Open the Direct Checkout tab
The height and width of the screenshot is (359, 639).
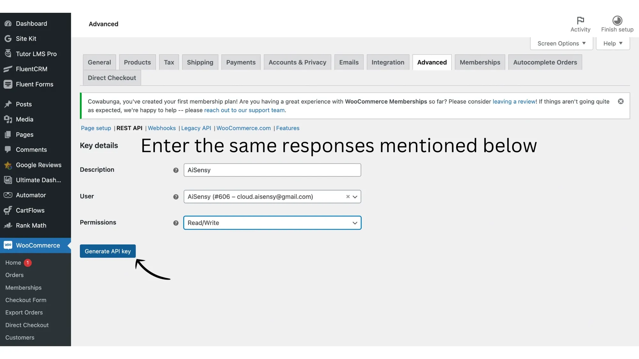[112, 78]
